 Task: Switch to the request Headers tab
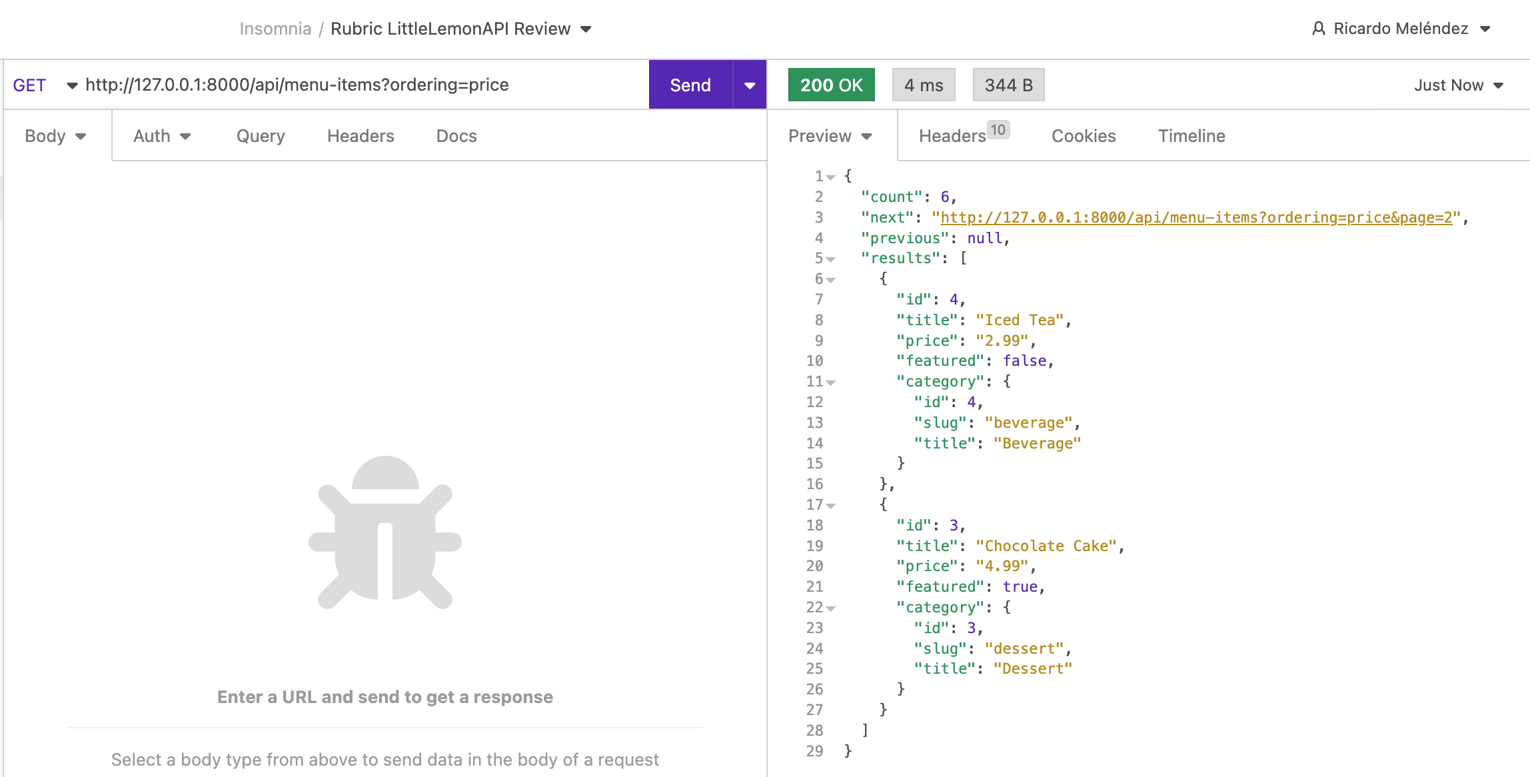[361, 136]
